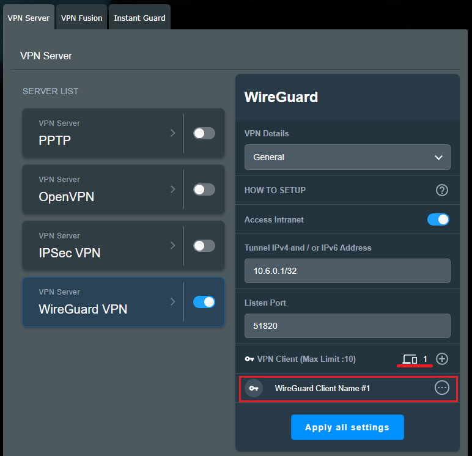
Task: Click the connected devices icon showing 1
Action: [410, 359]
